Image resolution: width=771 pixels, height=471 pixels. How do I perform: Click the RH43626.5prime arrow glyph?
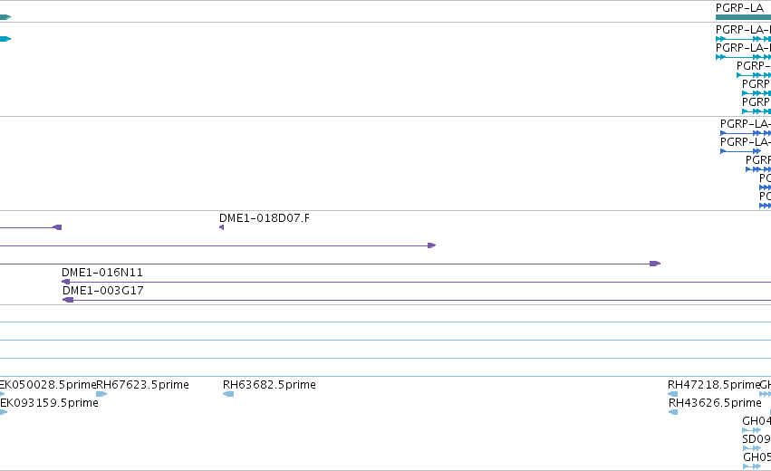pyautogui.click(x=674, y=412)
